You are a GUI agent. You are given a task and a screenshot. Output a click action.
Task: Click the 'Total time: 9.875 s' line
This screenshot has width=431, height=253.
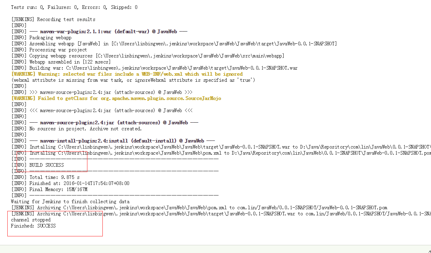(45, 177)
